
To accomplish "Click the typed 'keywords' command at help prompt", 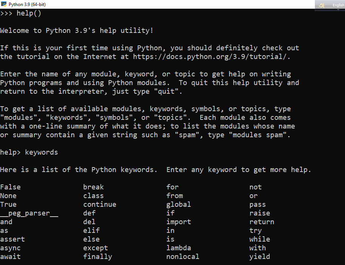I will tap(41, 152).
